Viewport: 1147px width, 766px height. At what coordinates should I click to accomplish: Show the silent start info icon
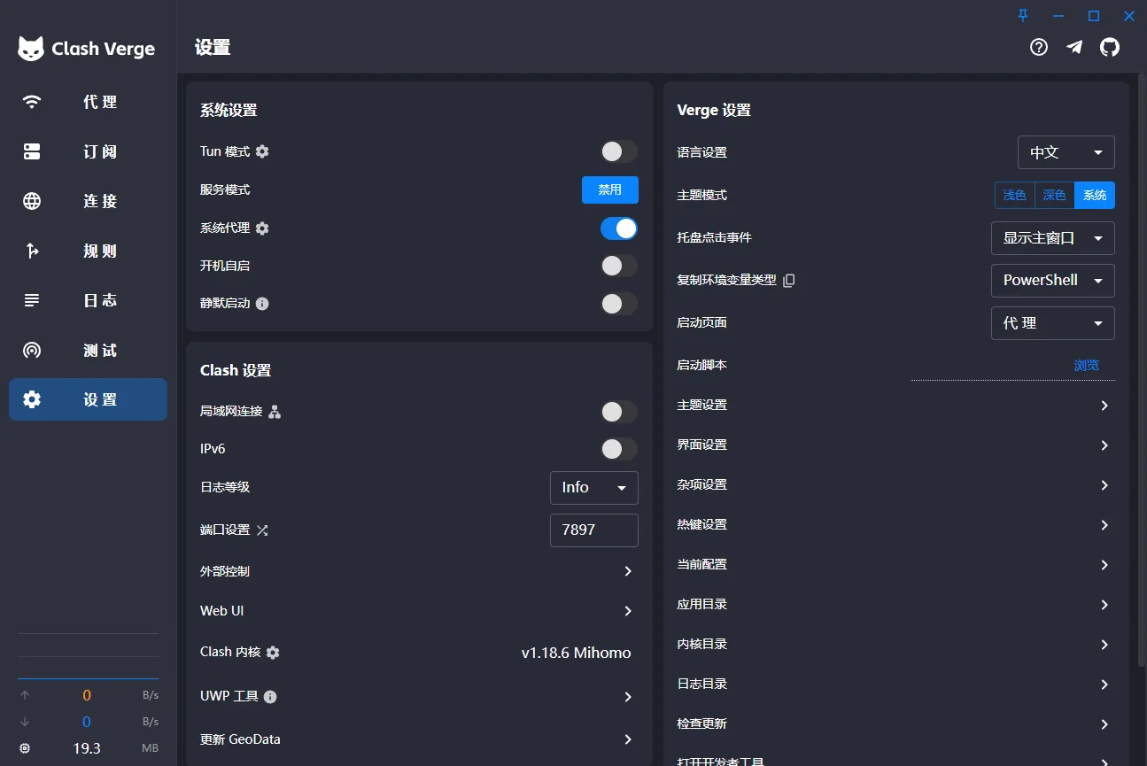262,304
